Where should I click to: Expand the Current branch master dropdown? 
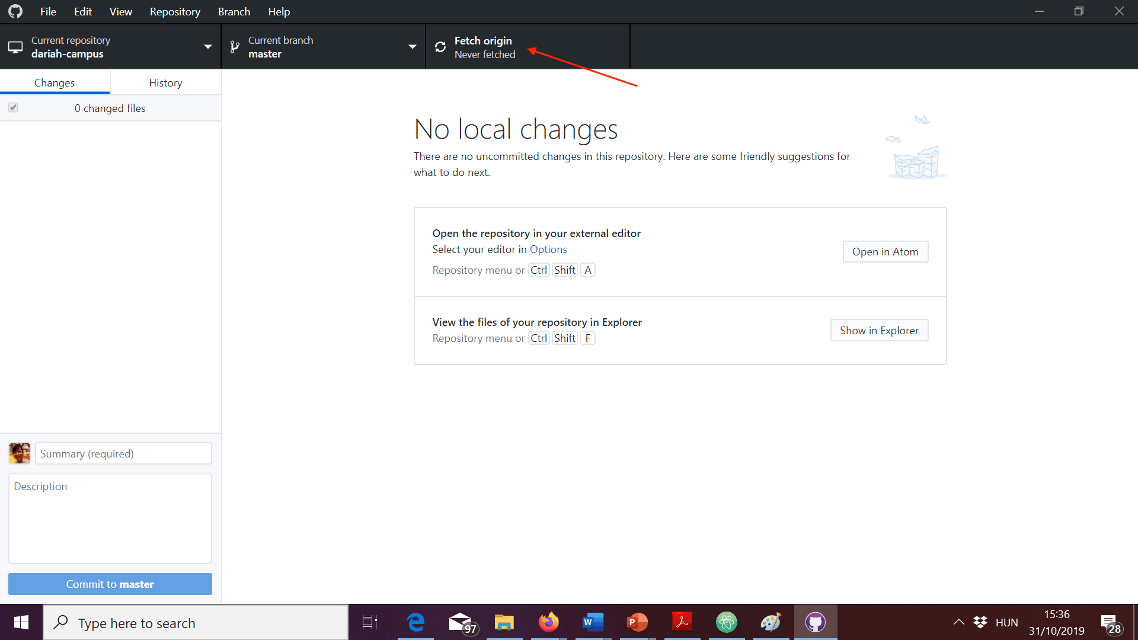coord(412,47)
